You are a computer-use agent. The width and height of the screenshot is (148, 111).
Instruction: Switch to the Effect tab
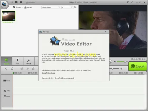click(x=29, y=61)
